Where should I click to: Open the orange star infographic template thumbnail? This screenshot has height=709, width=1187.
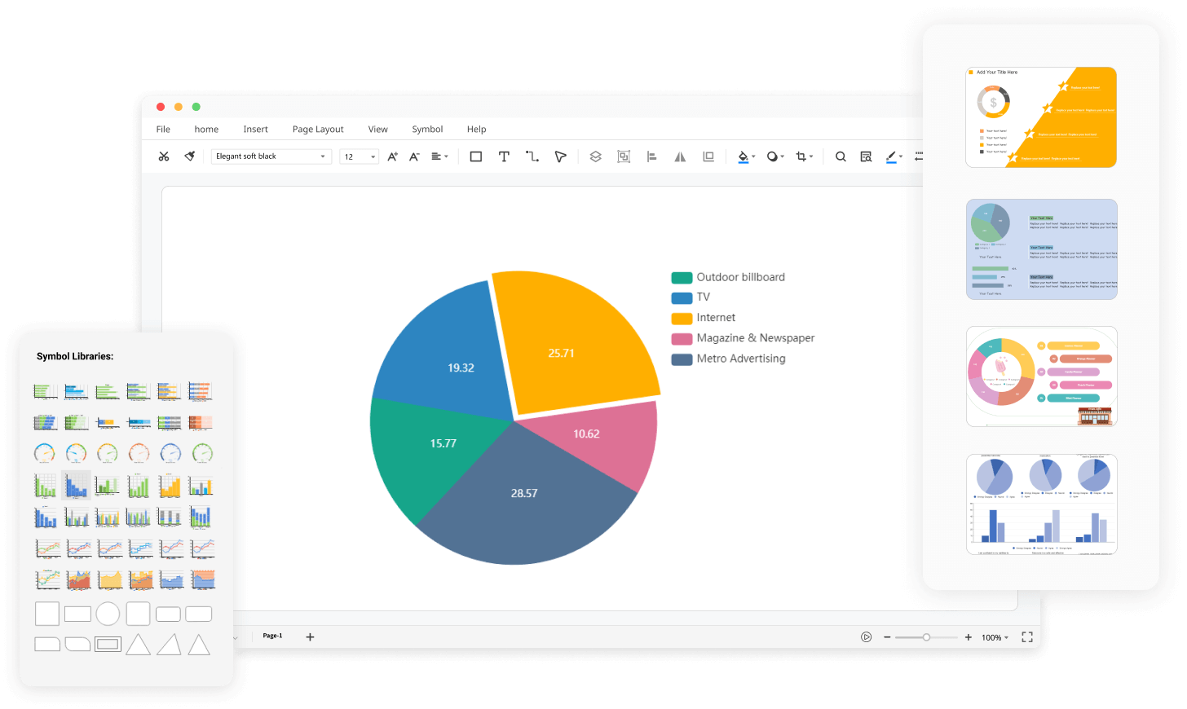pos(1041,117)
